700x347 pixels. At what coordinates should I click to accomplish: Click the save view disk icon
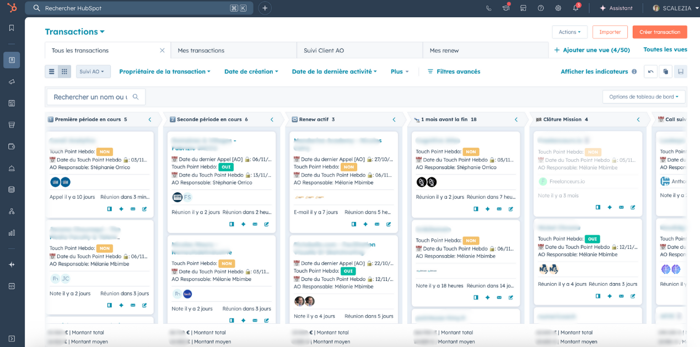pos(681,72)
